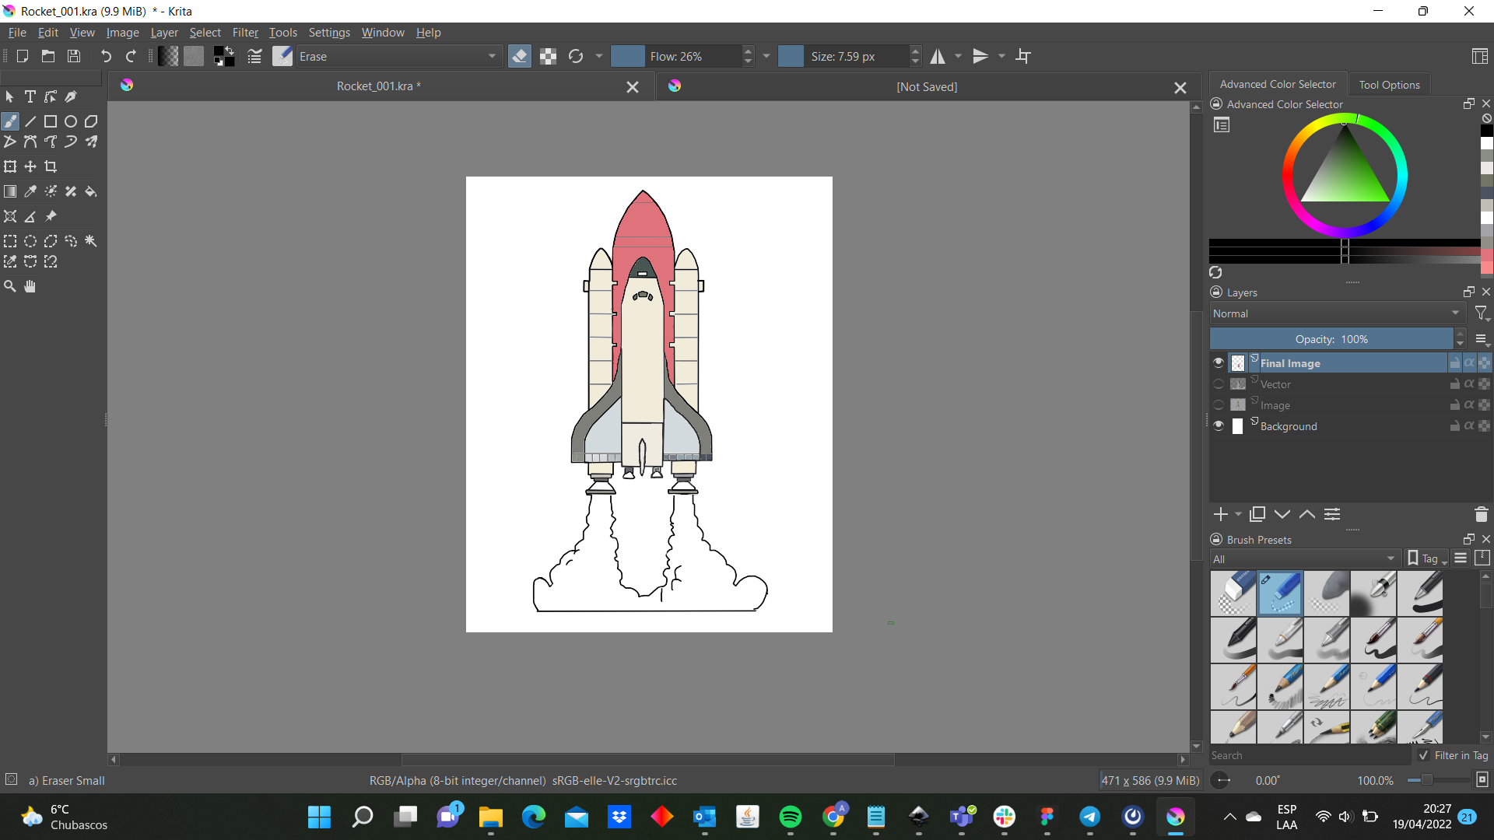Create a new document icon
This screenshot has height=840, width=1494.
[x=23, y=56]
